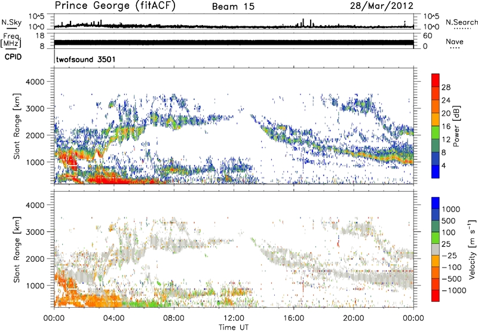Image resolution: width=478 pixels, height=331 pixels.
Task: Select the '500' label on the Velocity scale
Action: [x=449, y=220]
